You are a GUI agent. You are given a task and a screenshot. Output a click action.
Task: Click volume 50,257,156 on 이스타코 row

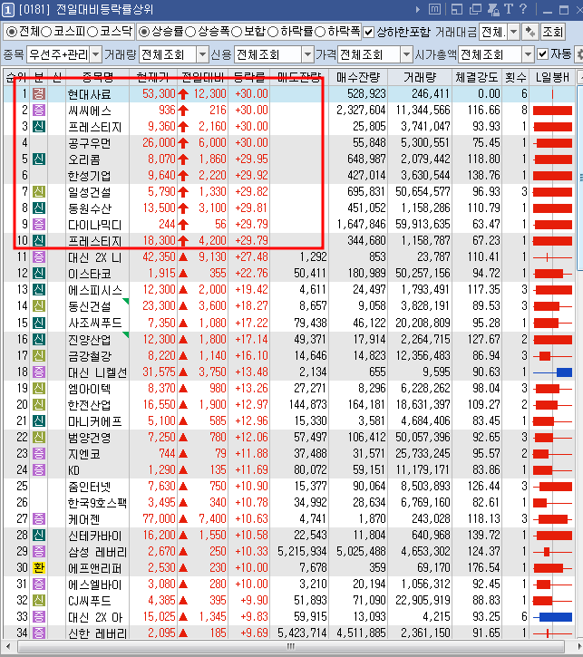coord(423,274)
